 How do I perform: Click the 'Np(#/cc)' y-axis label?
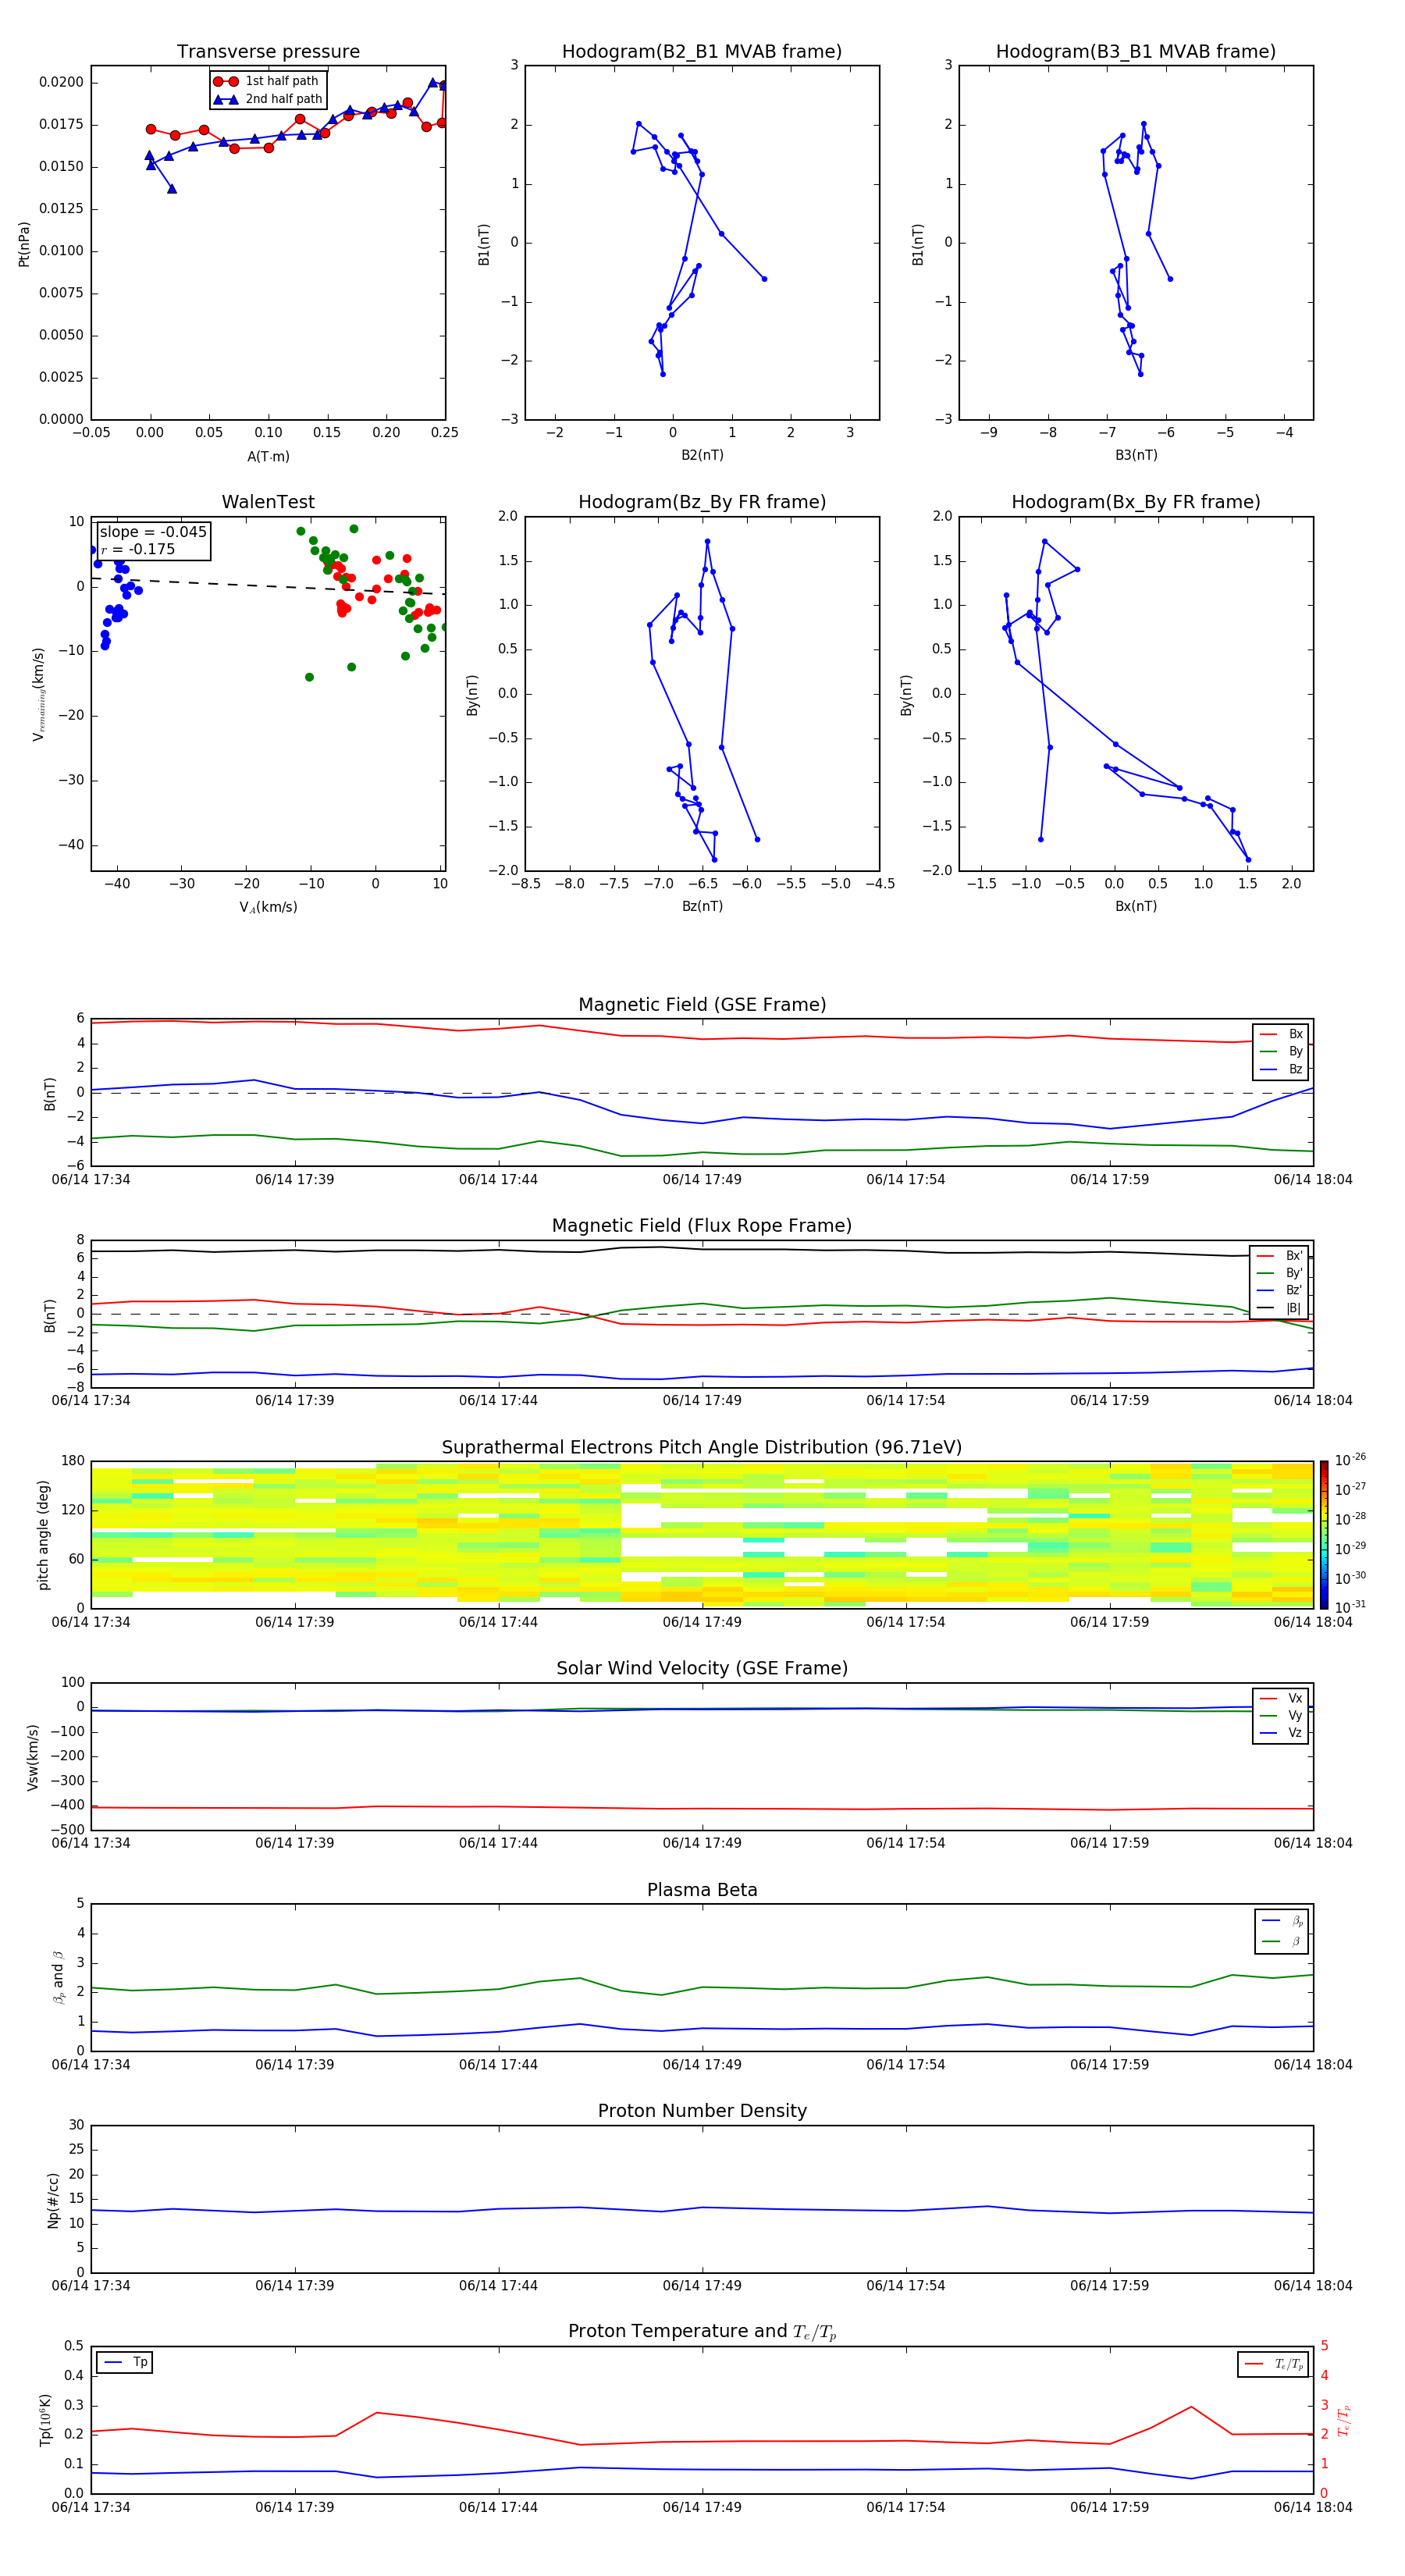(53, 2200)
